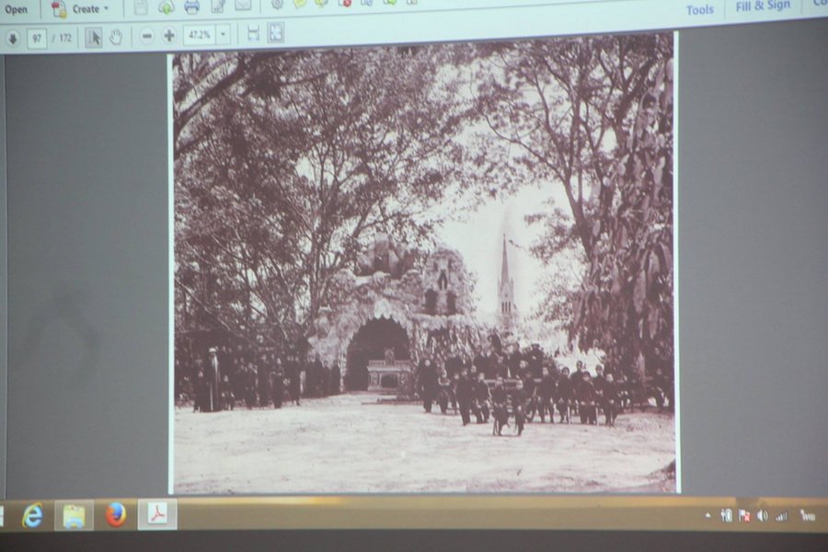Screen dimensions: 828x552
Task: Click the volume speaker tray icon
Action: click(x=763, y=515)
